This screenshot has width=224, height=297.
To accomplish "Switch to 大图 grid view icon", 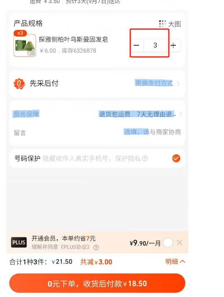I will [163, 24].
